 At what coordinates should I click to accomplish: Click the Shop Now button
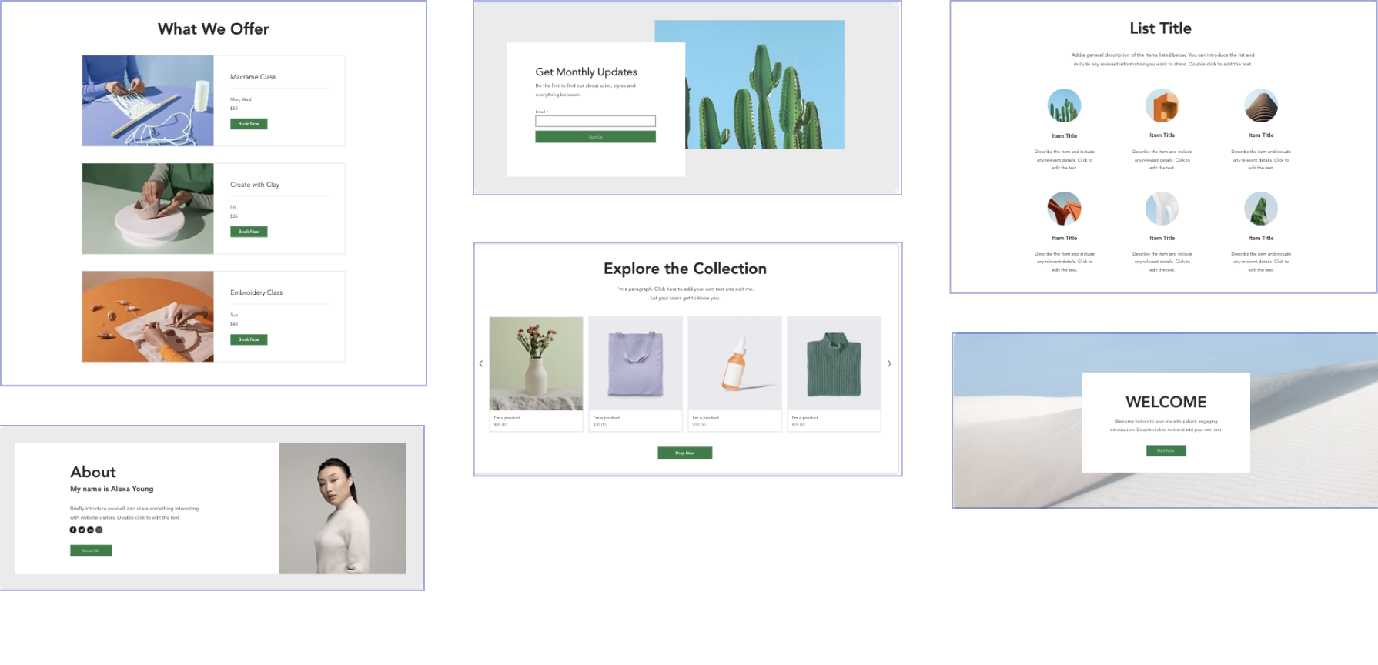point(684,453)
